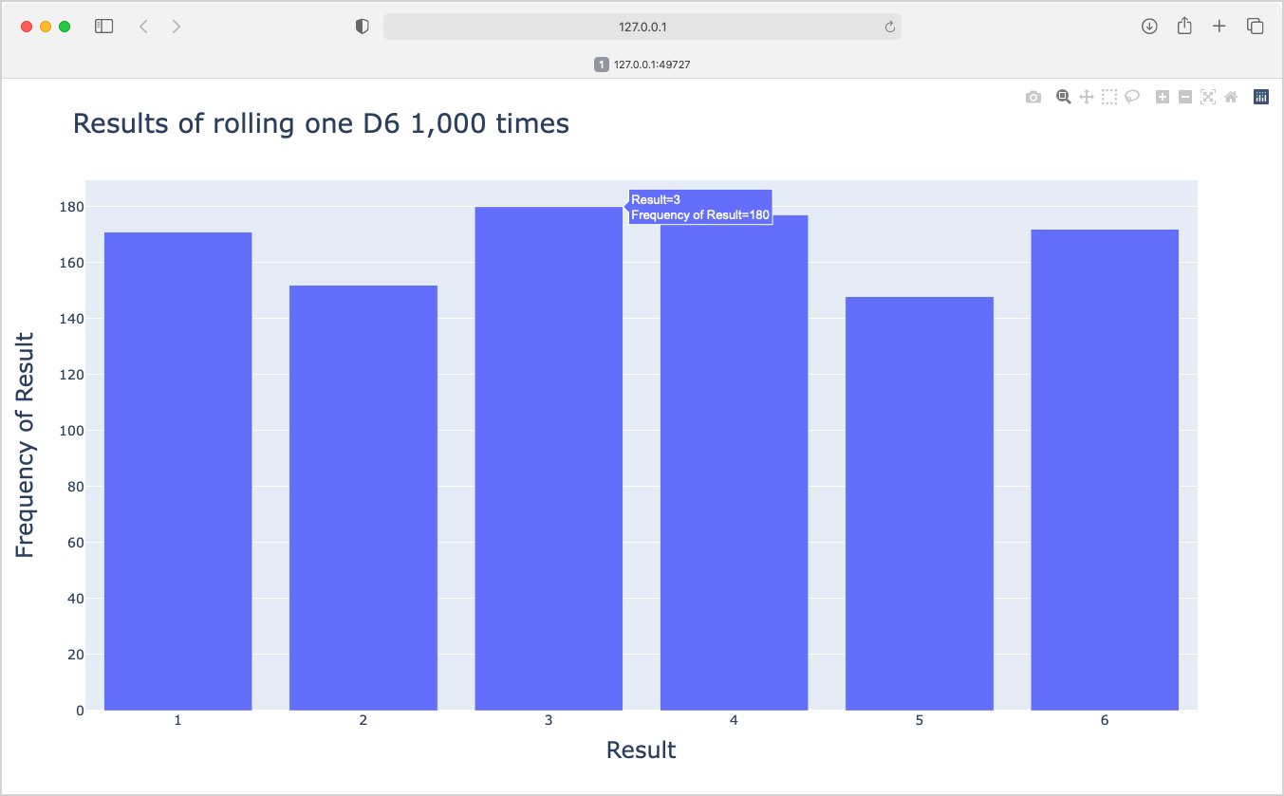Viewport: 1284px width, 796px height.
Task: Open a new browser tab
Action: coord(1219,26)
